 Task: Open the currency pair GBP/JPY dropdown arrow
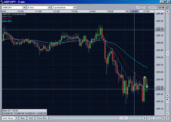click(24, 8)
